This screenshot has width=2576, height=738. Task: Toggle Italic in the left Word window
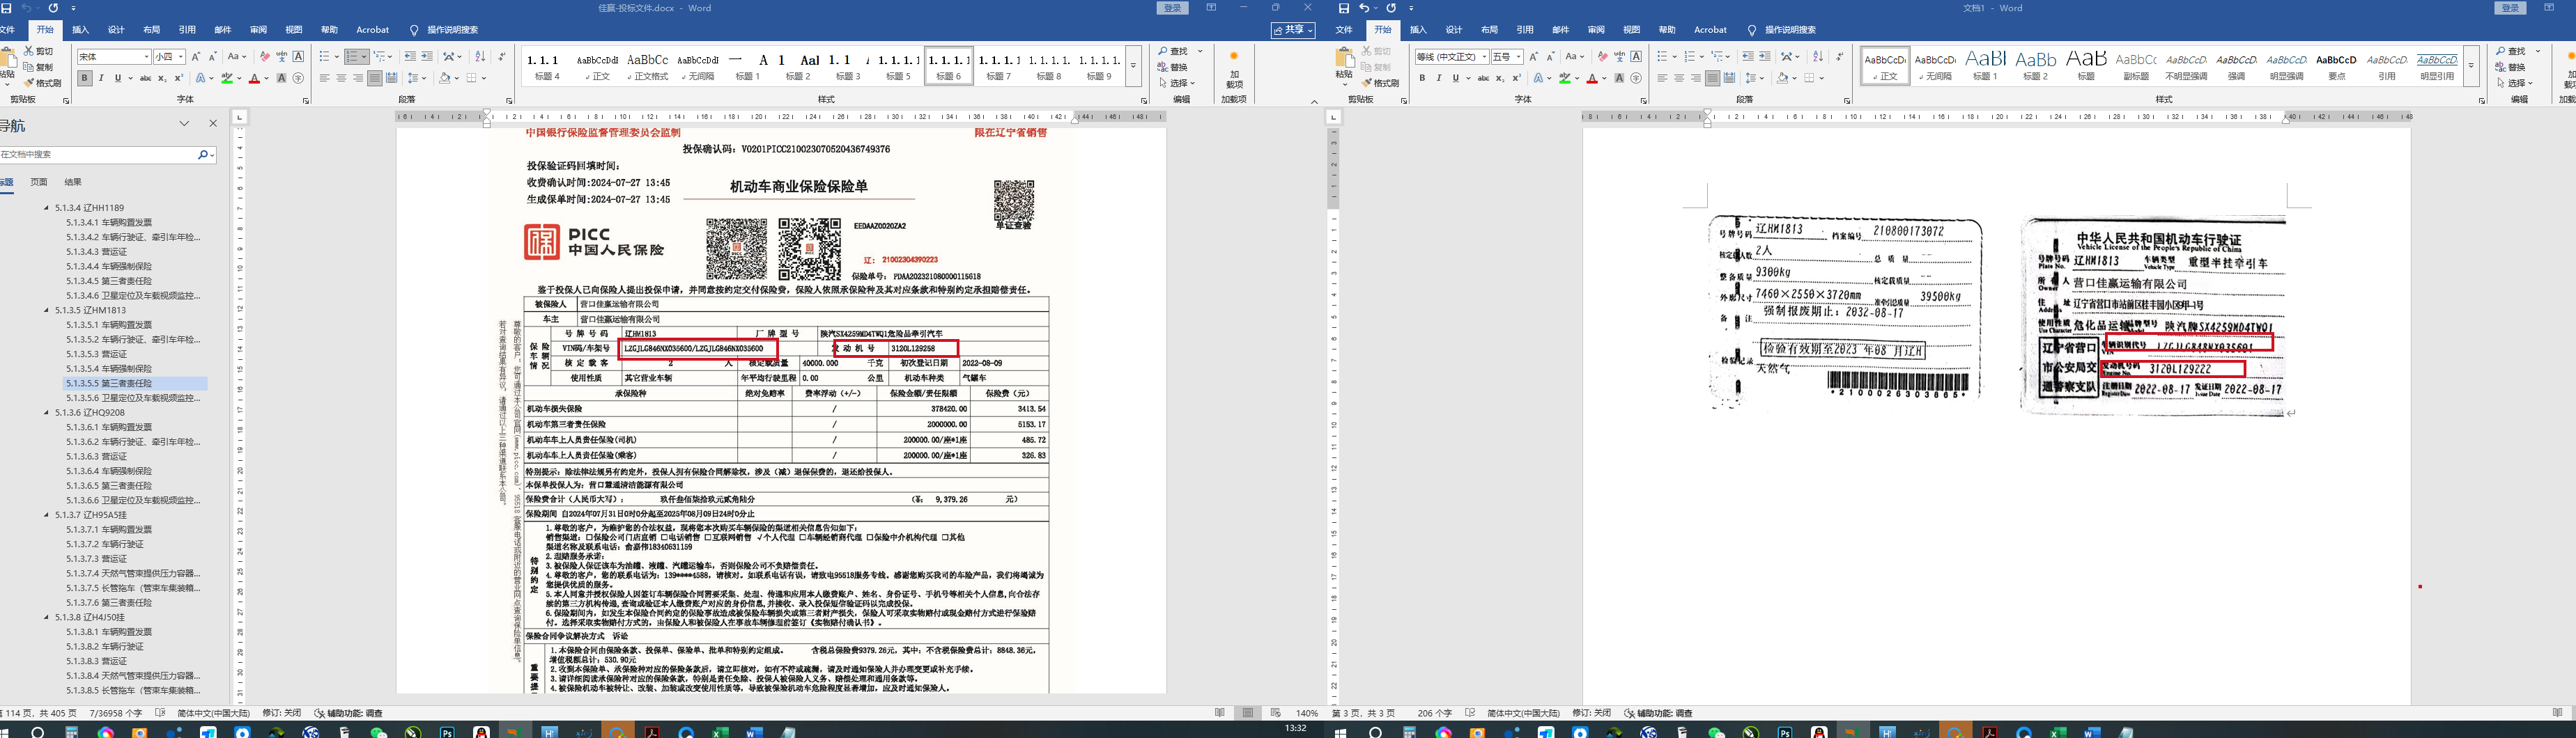coord(101,78)
